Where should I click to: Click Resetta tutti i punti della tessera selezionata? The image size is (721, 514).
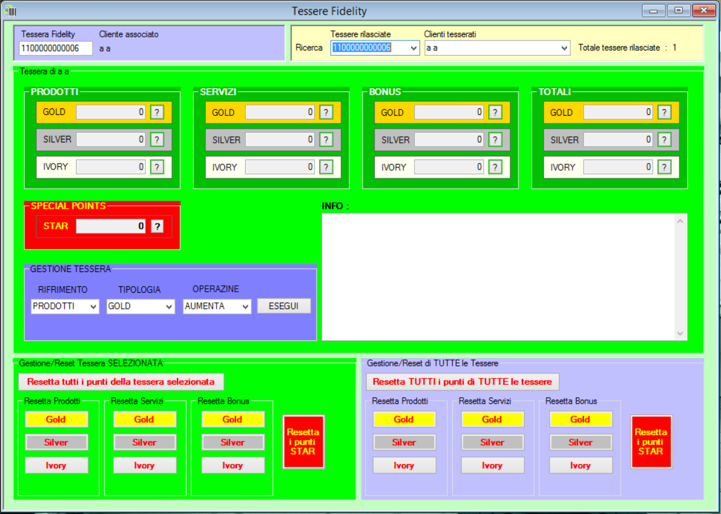(x=121, y=382)
